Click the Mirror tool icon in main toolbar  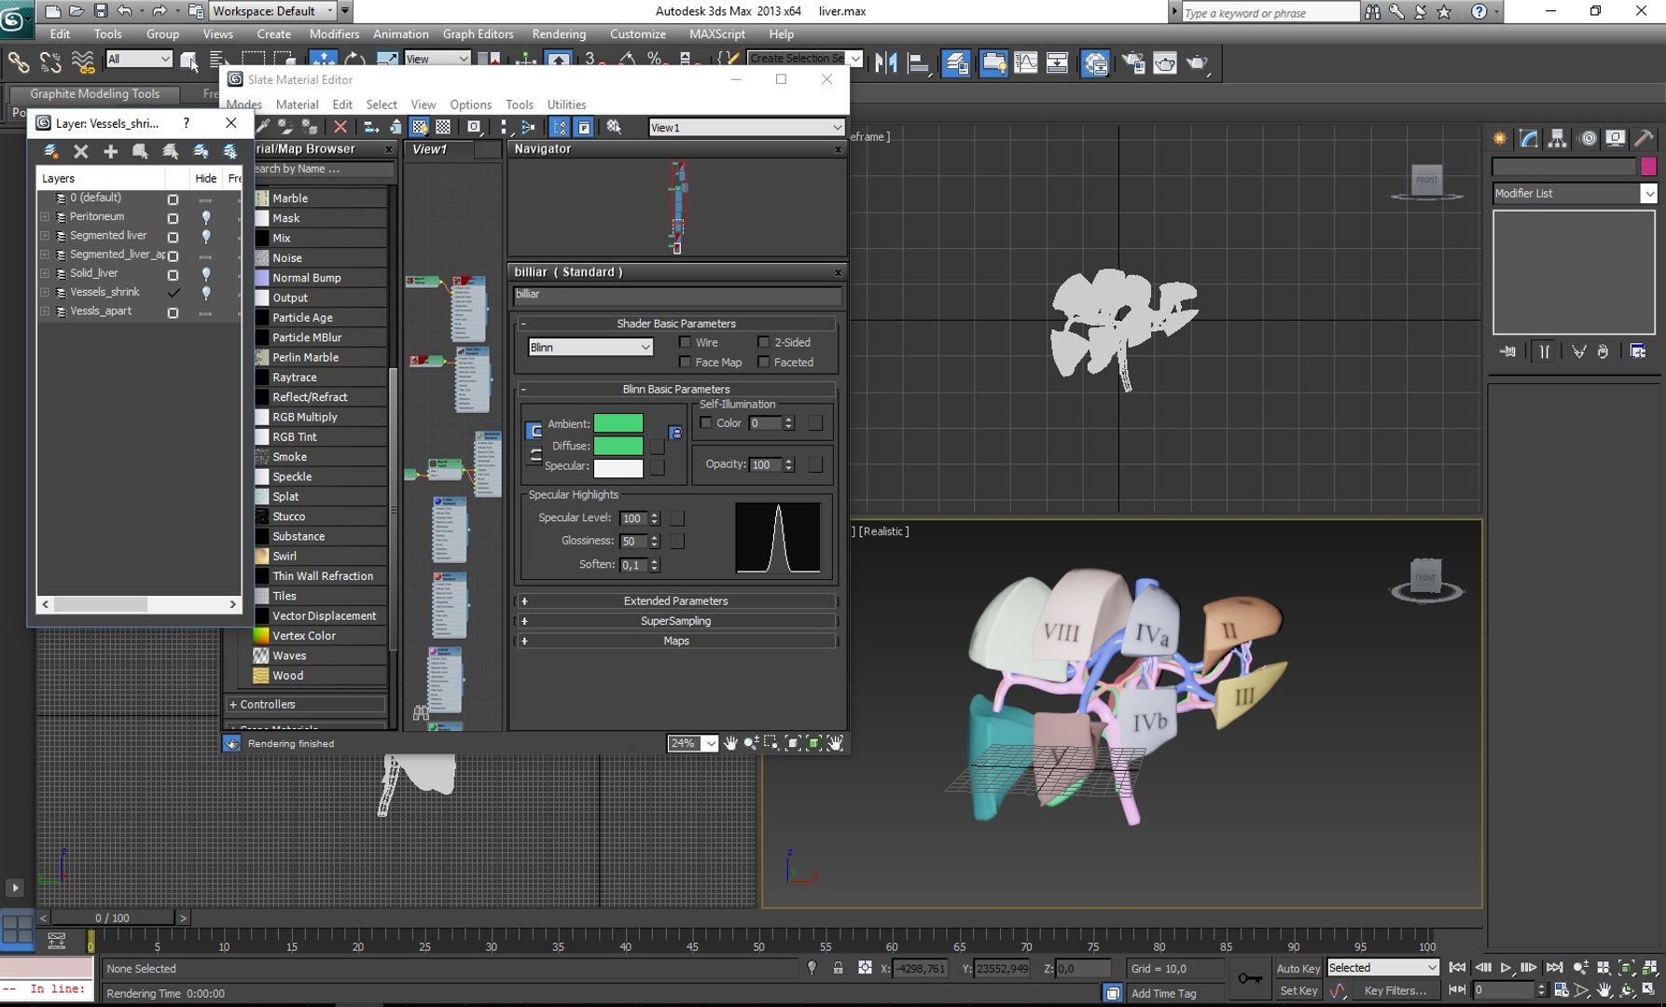click(885, 62)
